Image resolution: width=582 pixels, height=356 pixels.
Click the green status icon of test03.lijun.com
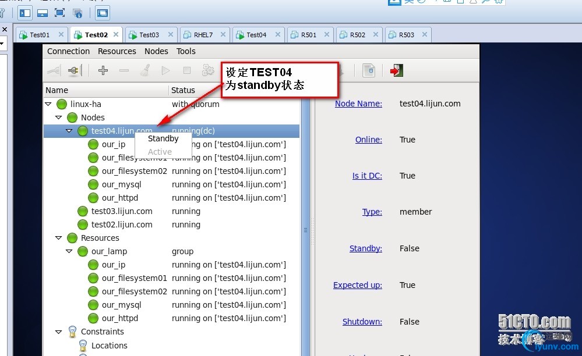click(x=82, y=211)
